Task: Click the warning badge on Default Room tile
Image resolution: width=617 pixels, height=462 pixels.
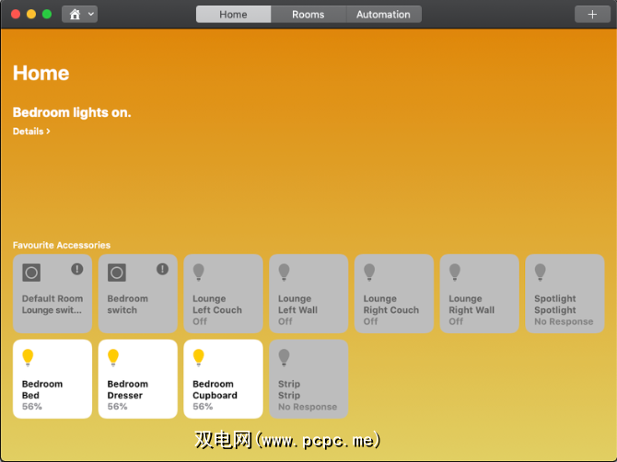Action: [77, 269]
